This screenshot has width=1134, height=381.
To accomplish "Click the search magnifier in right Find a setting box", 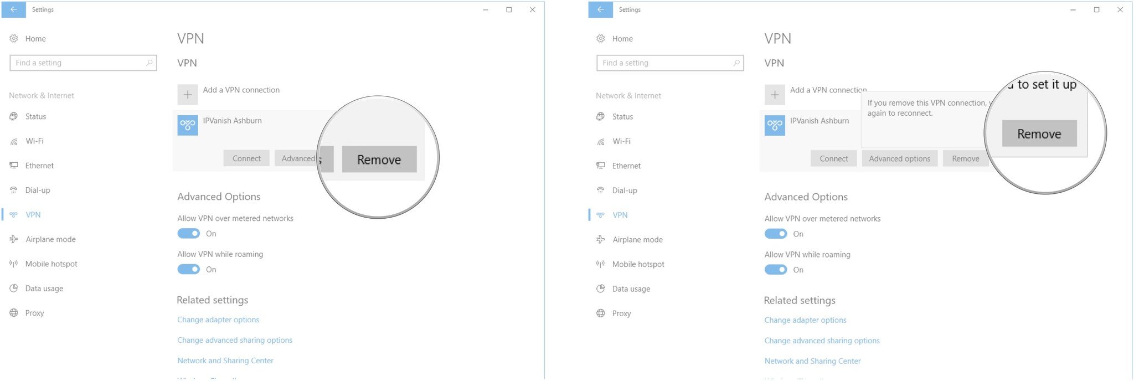I will [x=736, y=63].
